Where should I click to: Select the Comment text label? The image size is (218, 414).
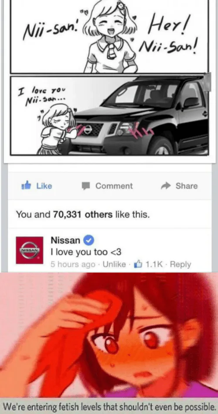114,186
